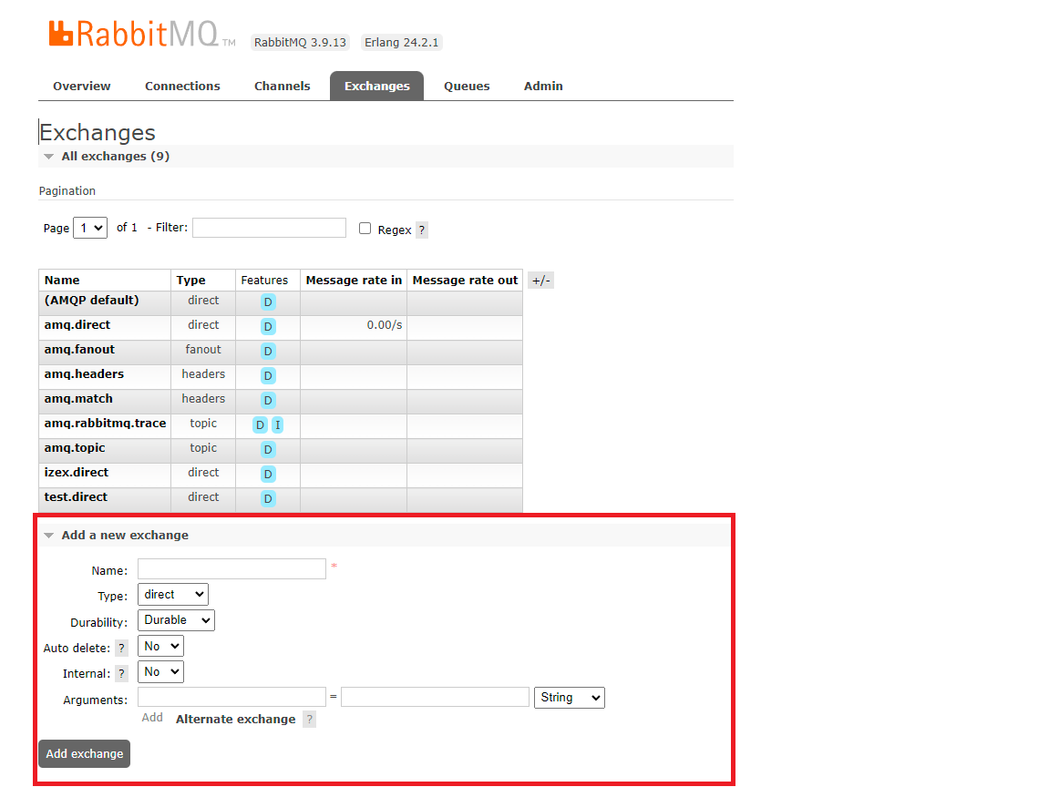Open the exchange Type dropdown
The height and width of the screenshot is (787, 1049).
172,595
